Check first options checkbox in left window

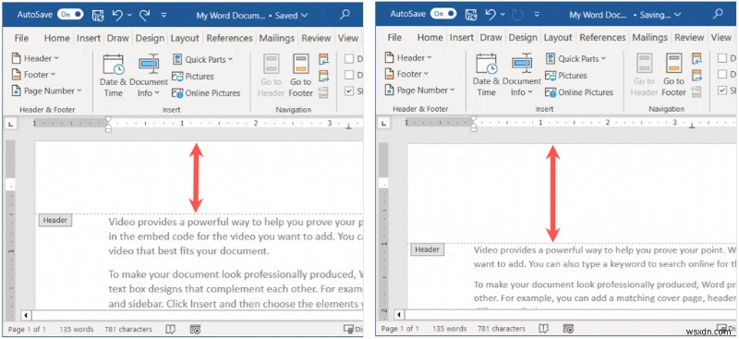point(349,59)
